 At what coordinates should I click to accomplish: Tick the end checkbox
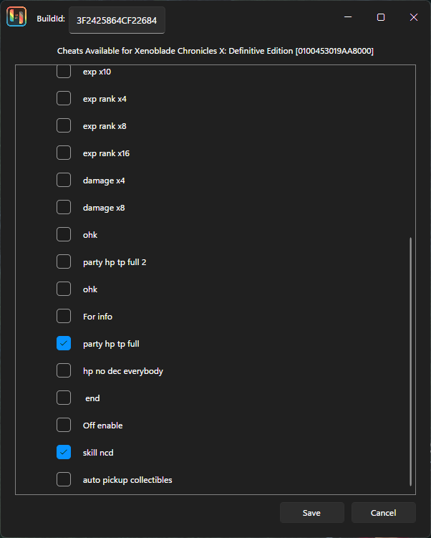coord(64,398)
